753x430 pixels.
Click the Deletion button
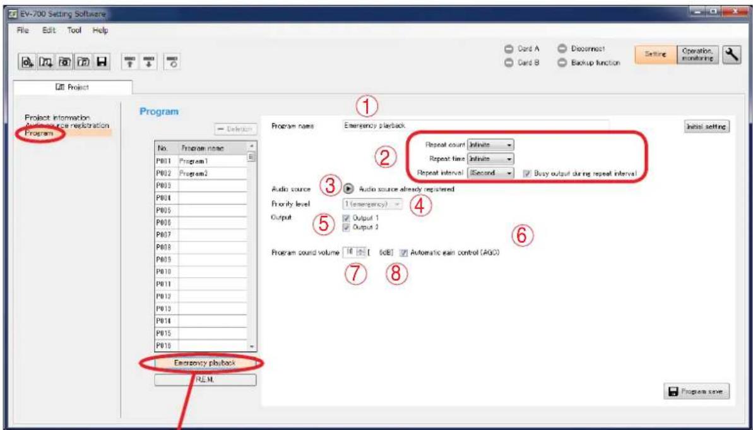coord(235,129)
